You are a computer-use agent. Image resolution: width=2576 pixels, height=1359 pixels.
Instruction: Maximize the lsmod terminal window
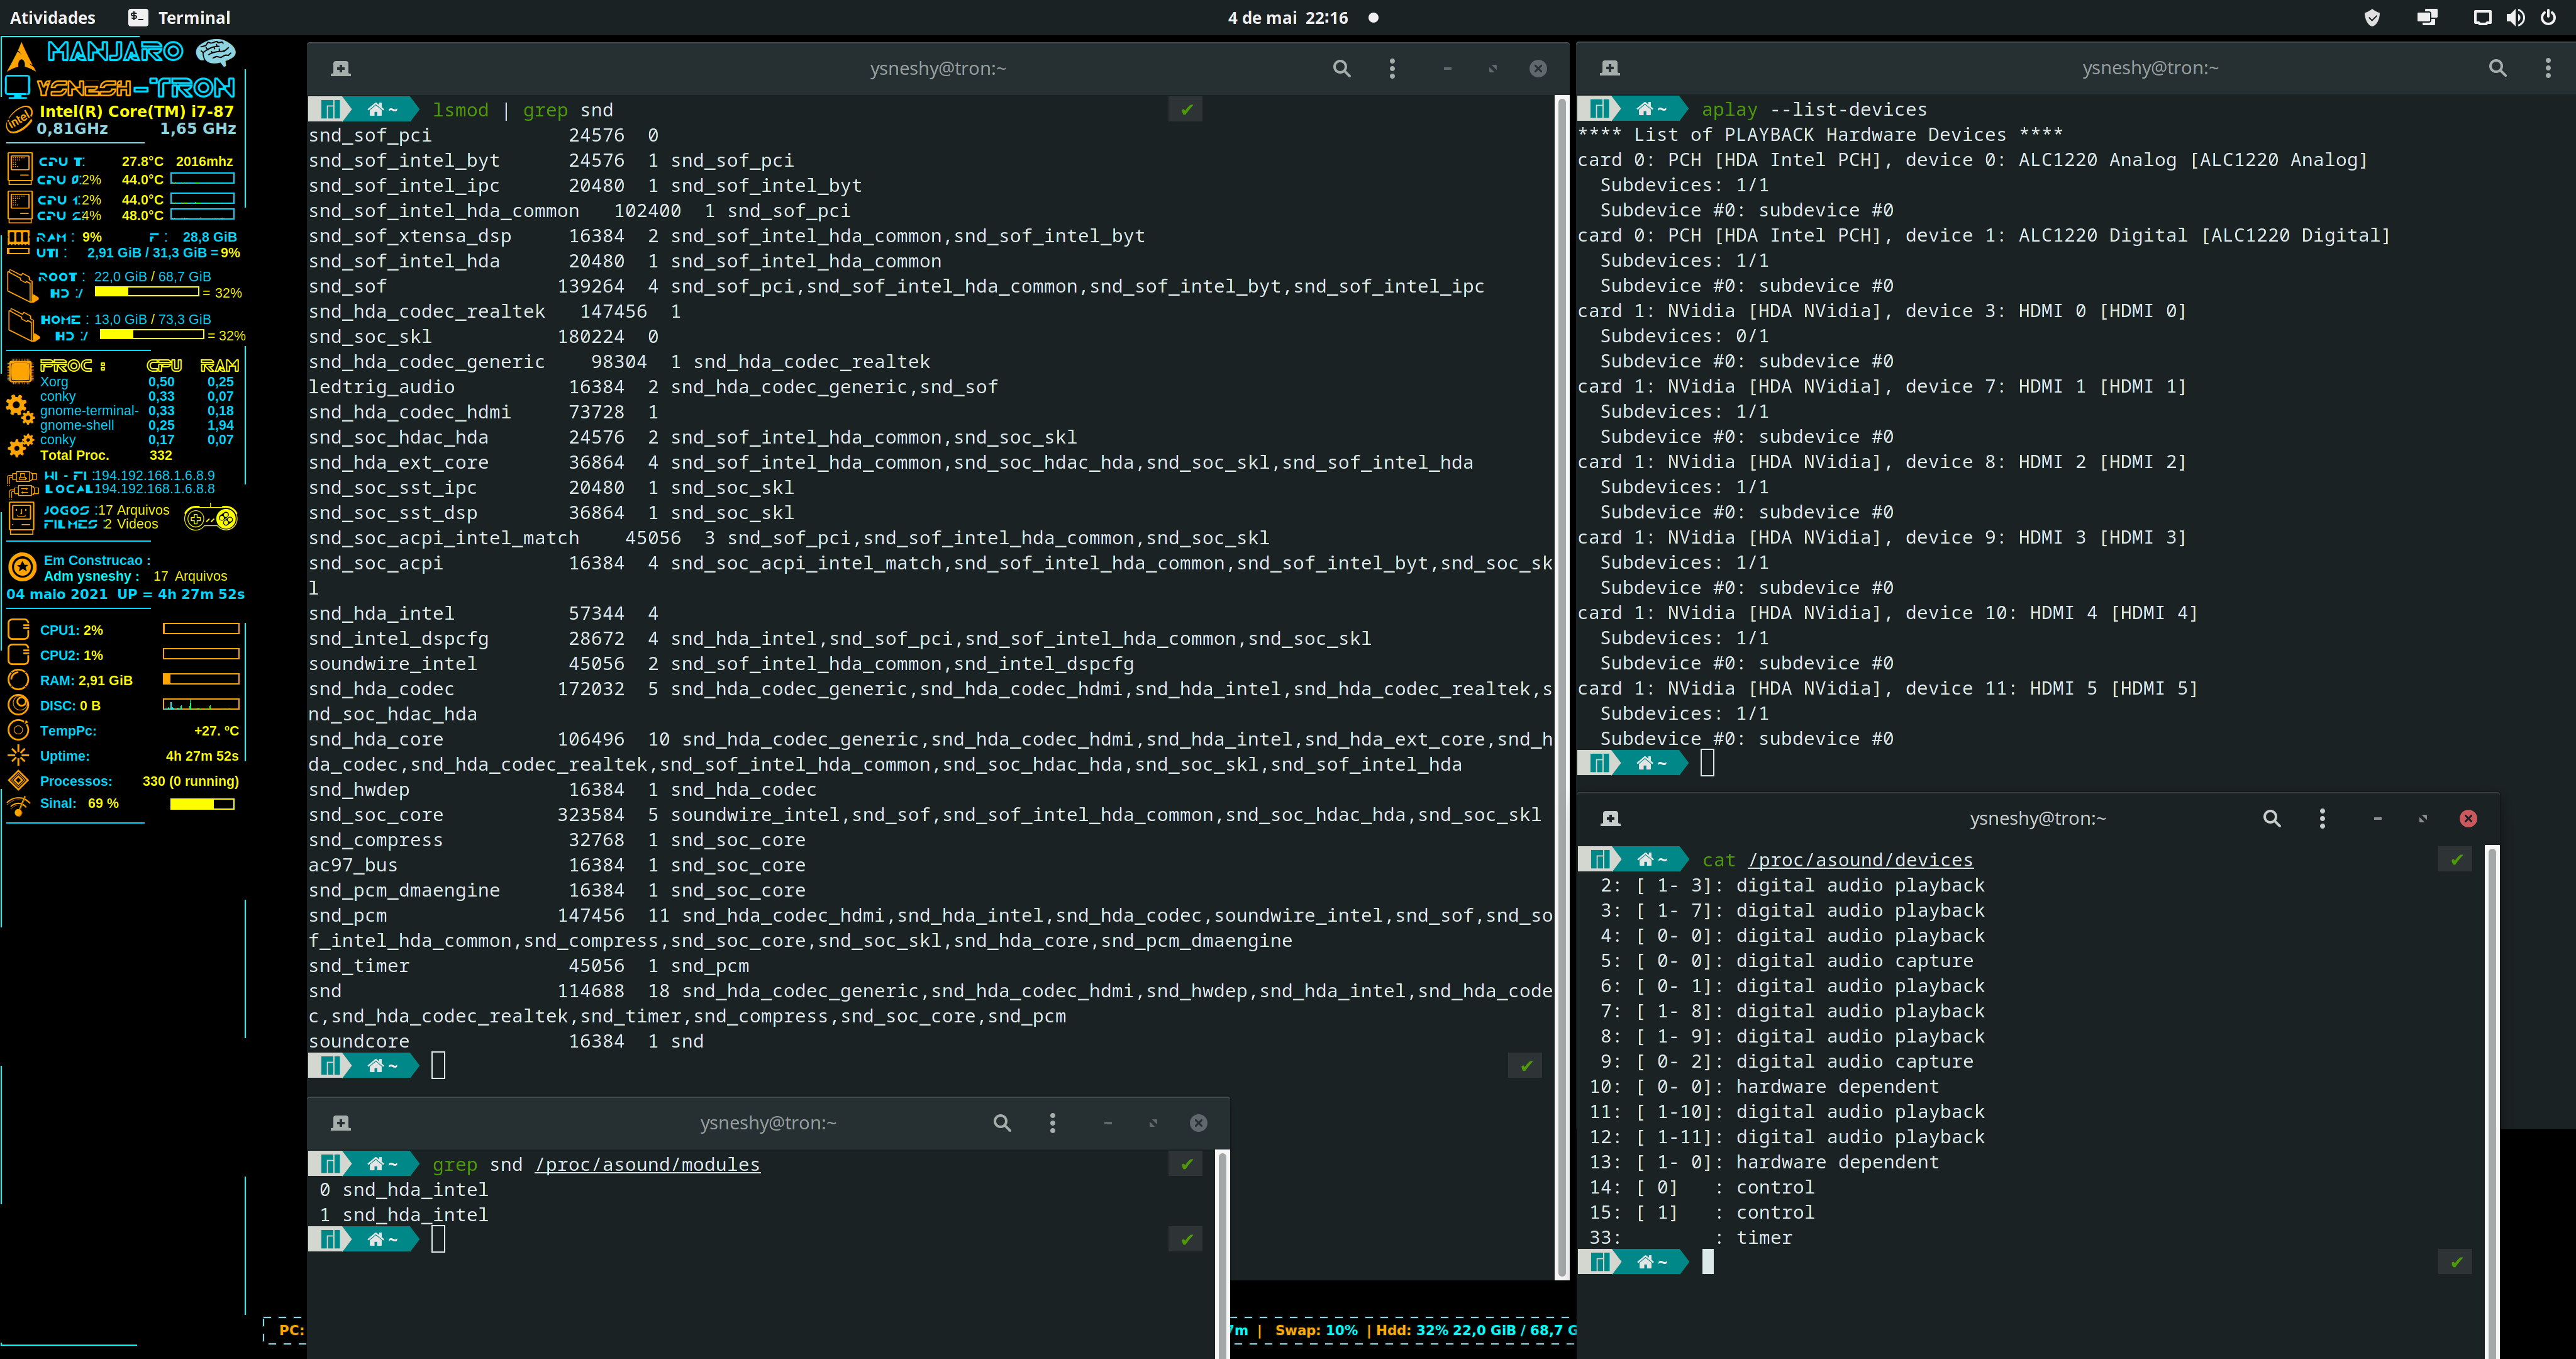1492,68
